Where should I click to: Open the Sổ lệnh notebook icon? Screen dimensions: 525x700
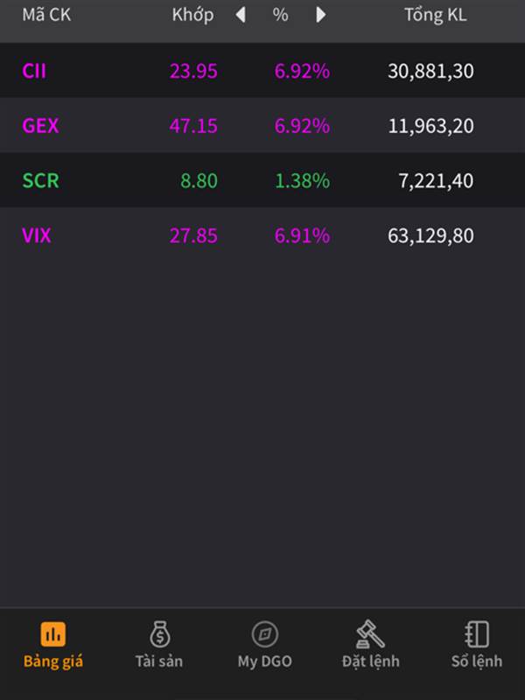pos(476,633)
